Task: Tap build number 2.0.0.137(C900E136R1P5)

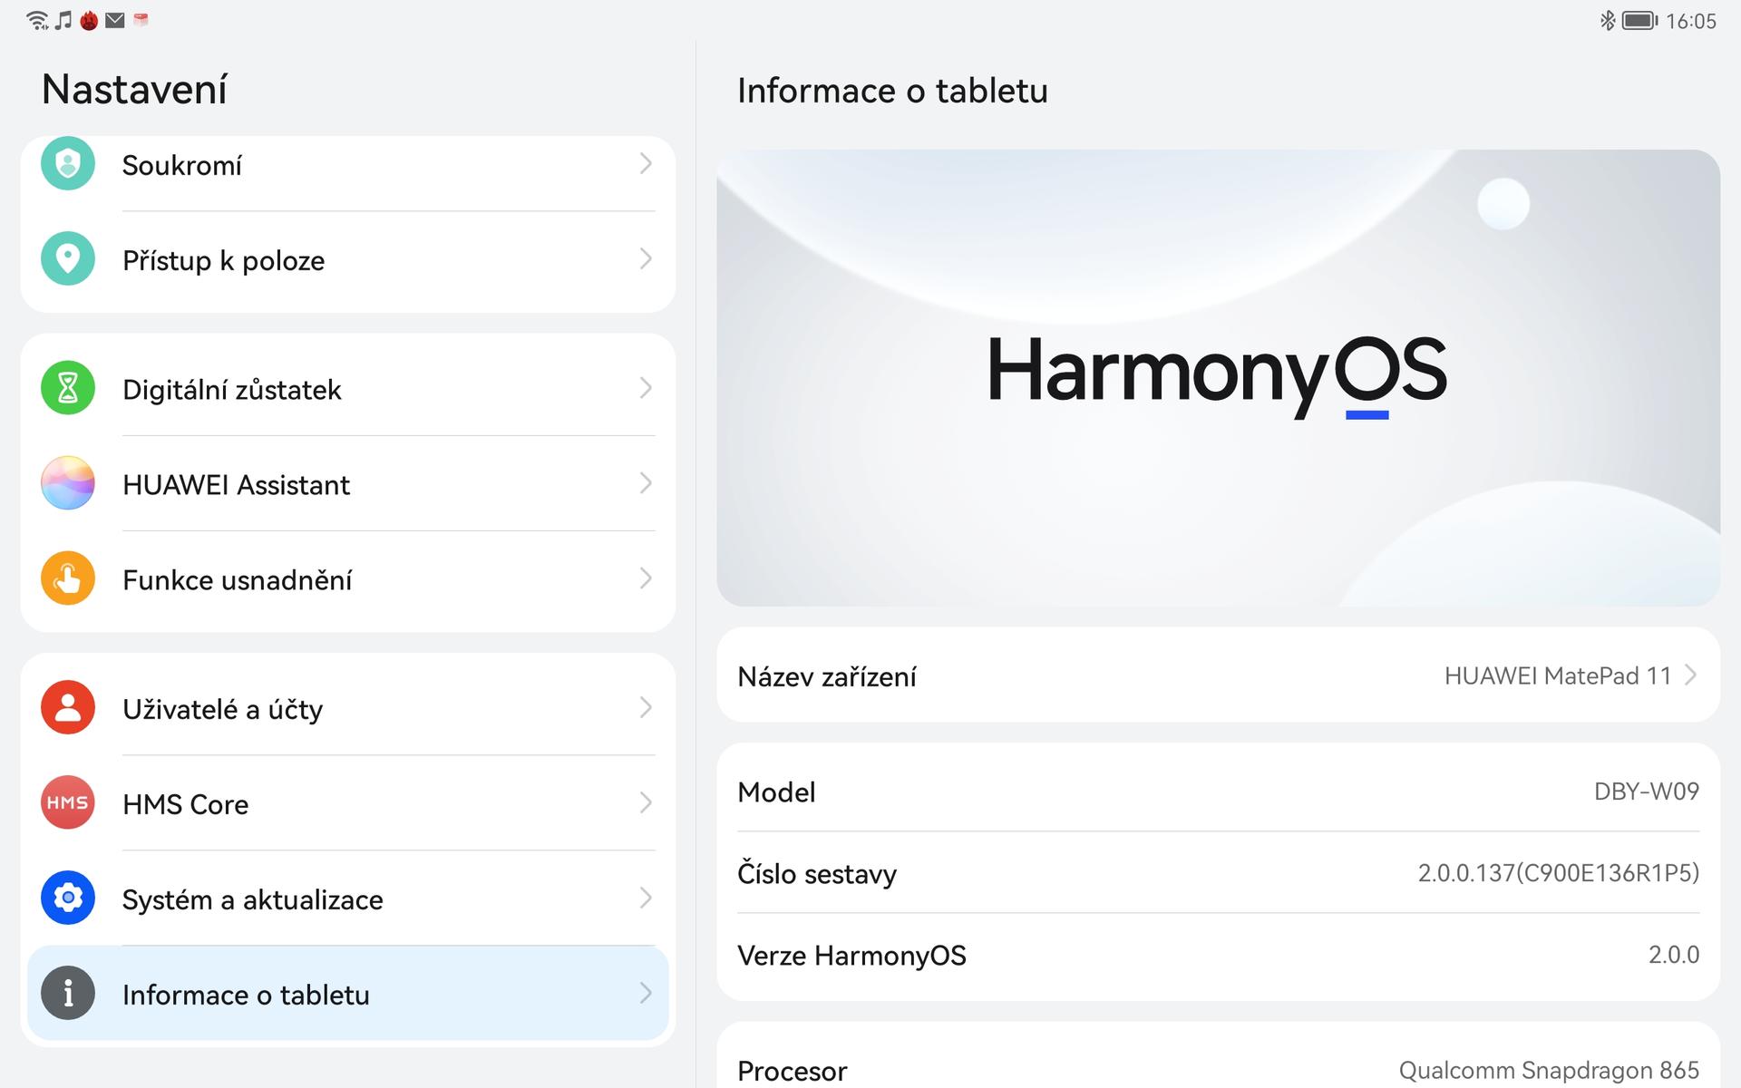Action: [1558, 872]
